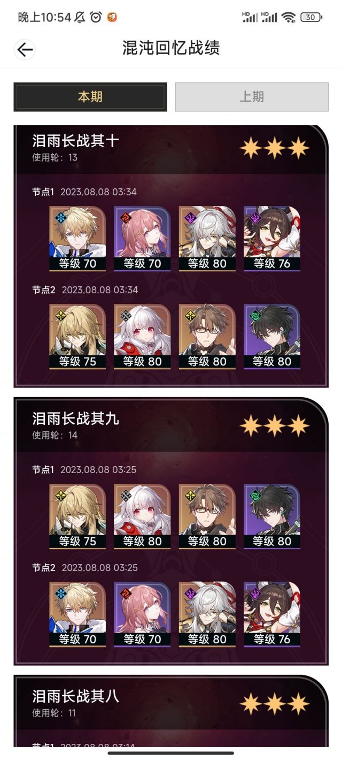The height and width of the screenshot is (761, 342).
Task: Select blonde level 70 ice character in 其十 节点1
Action: tap(77, 239)
